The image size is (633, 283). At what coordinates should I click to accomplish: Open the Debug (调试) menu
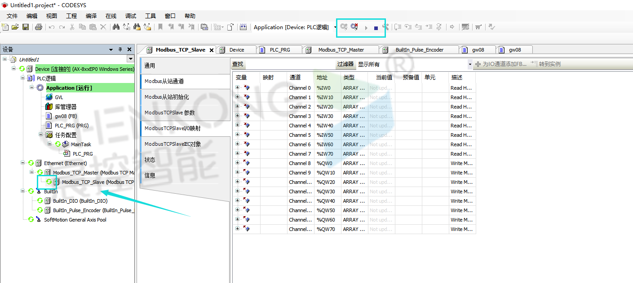coord(131,16)
